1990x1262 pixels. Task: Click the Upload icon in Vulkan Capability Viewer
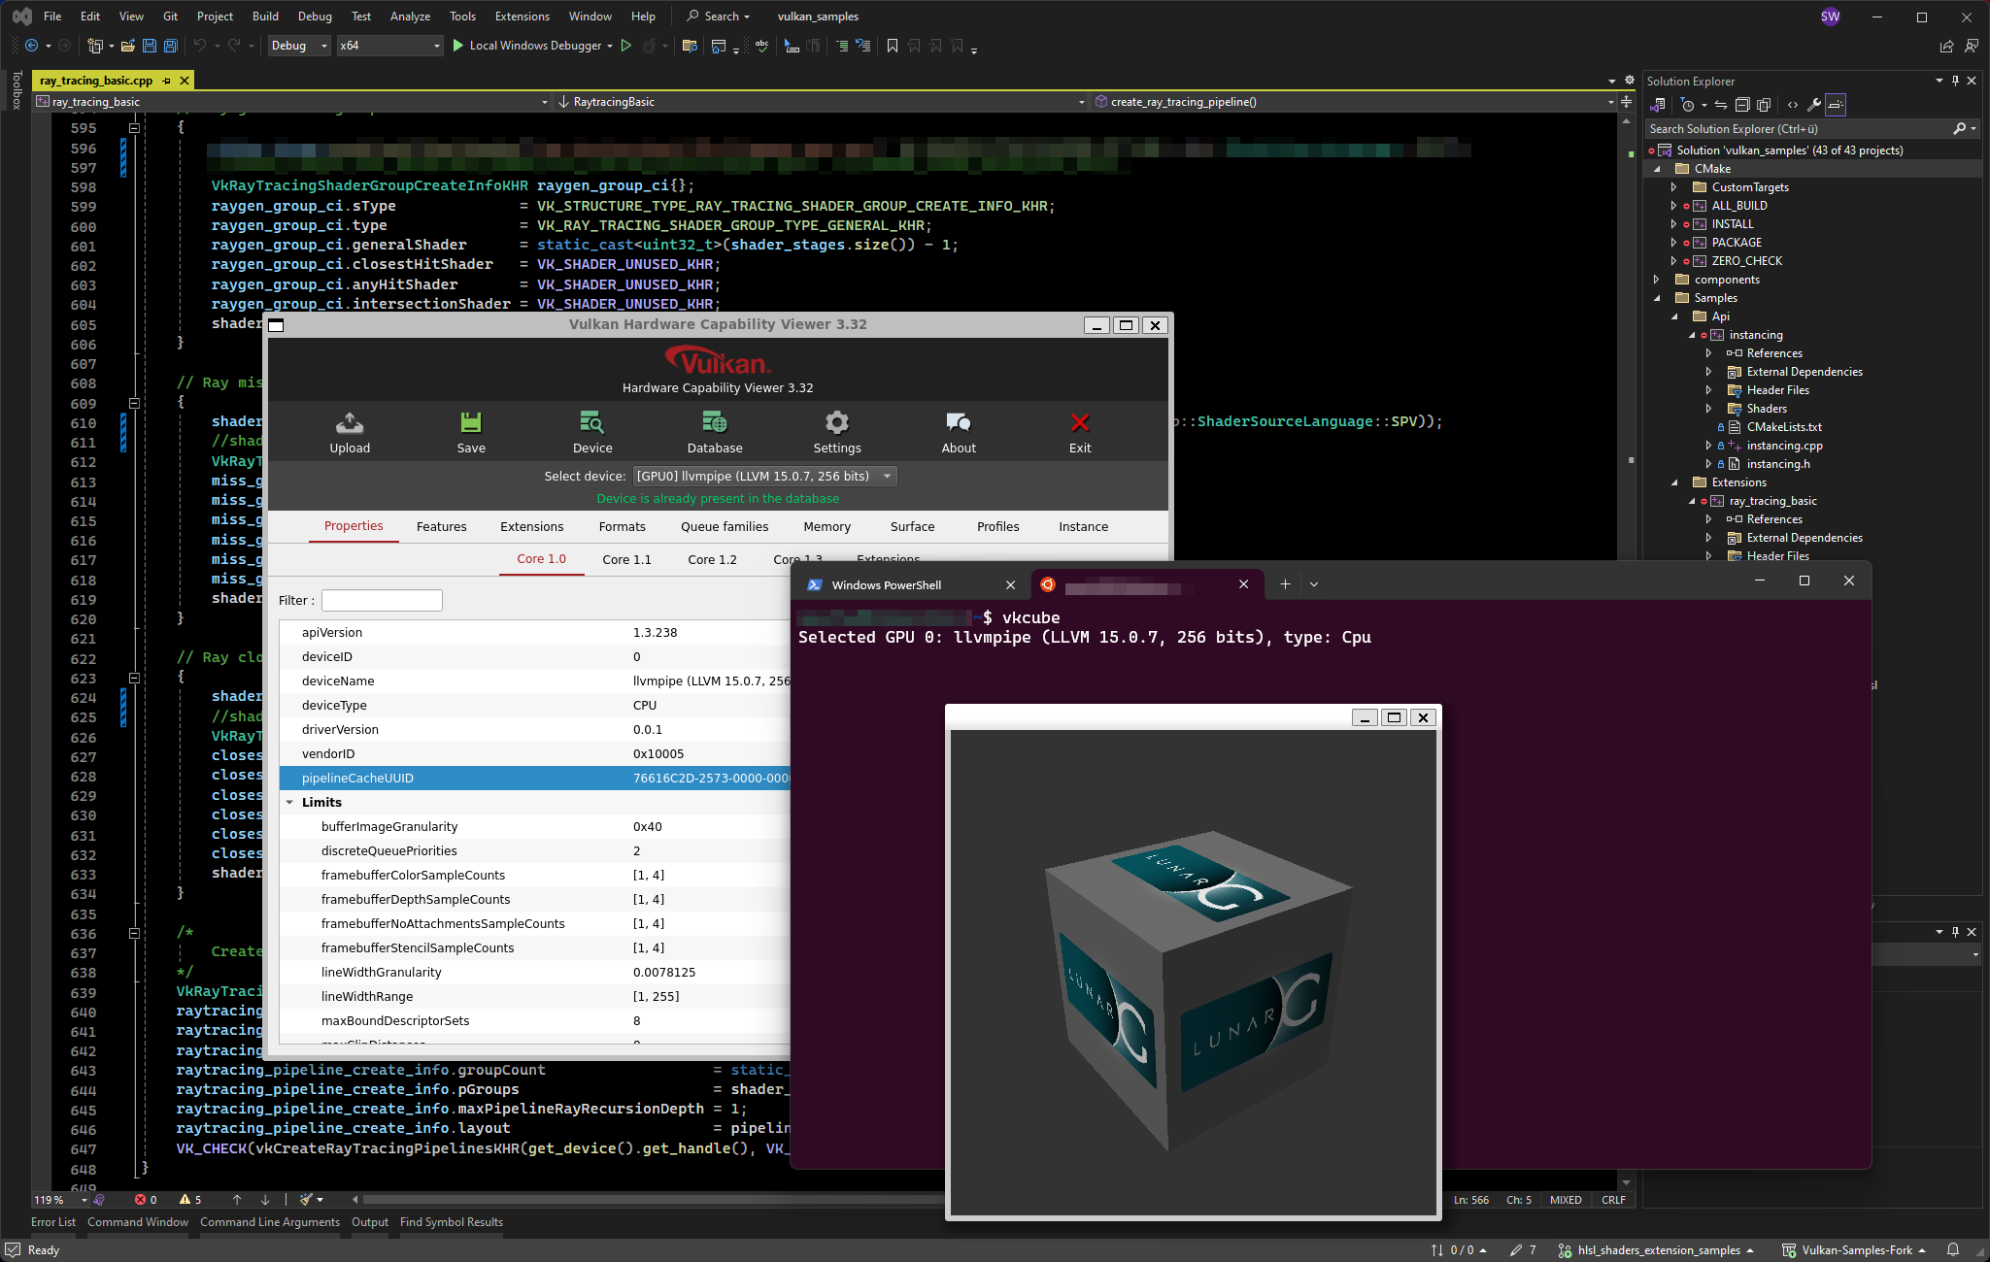click(x=350, y=431)
